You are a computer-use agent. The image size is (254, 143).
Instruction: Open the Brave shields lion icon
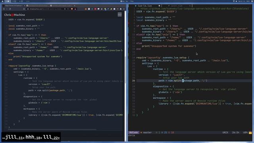click(x=72, y=9)
